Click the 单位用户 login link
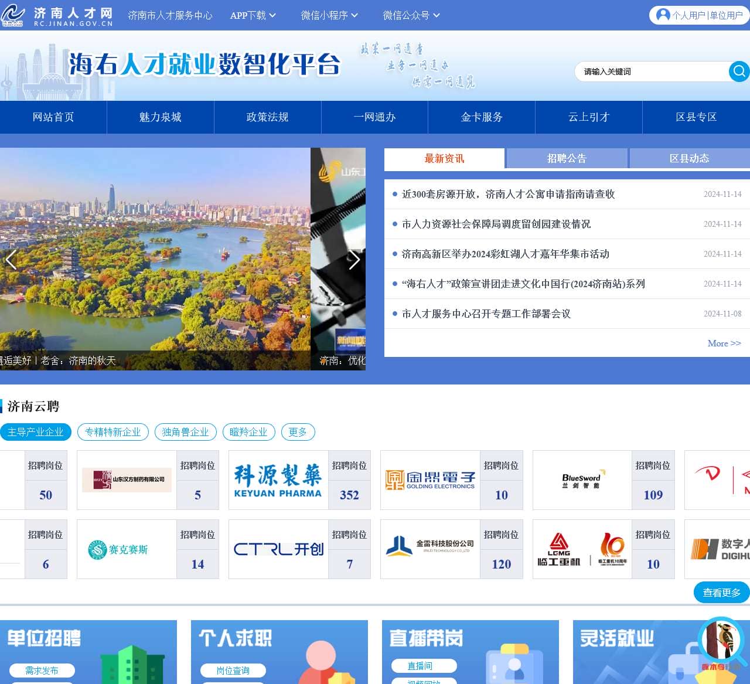This screenshot has height=684, width=750. 726,15
